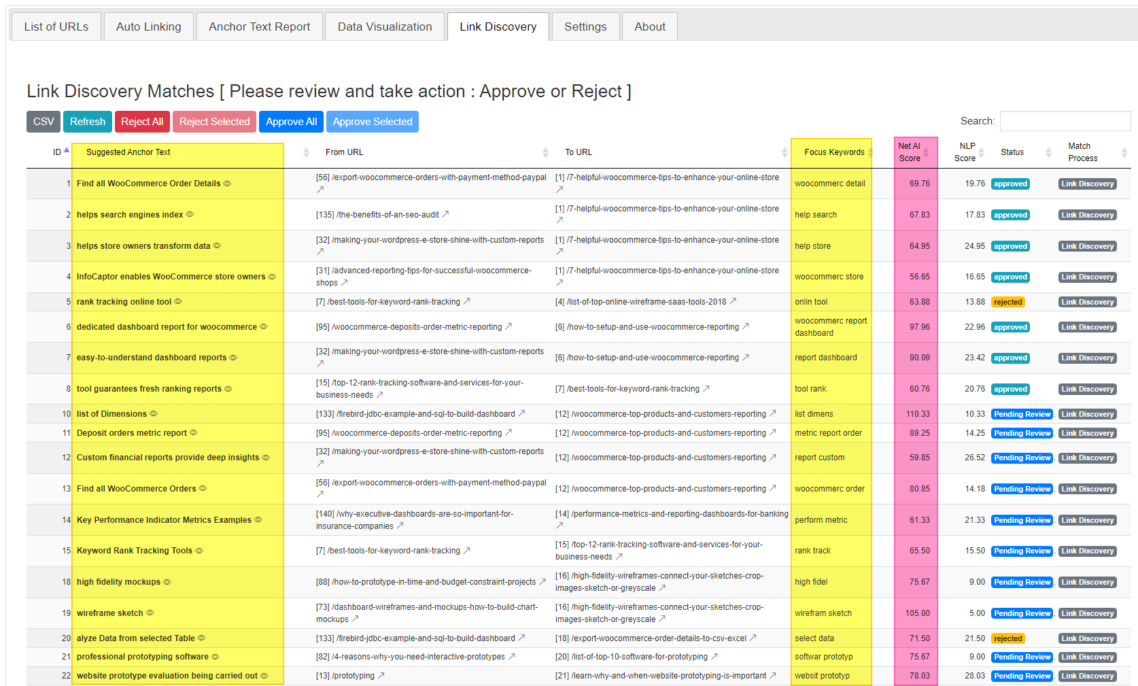This screenshot has width=1138, height=686.
Task: Click the Approve Selected button
Action: 372,122
